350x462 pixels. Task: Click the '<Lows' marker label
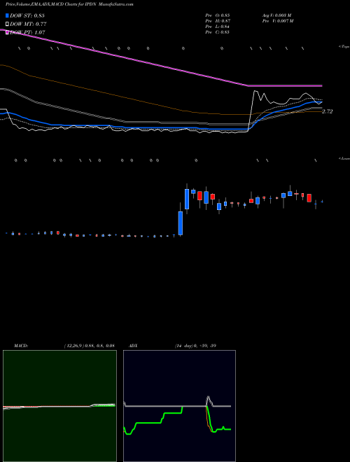[344, 158]
